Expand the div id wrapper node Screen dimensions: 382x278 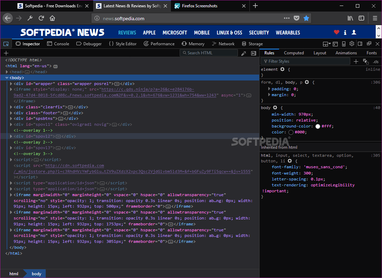11,84
